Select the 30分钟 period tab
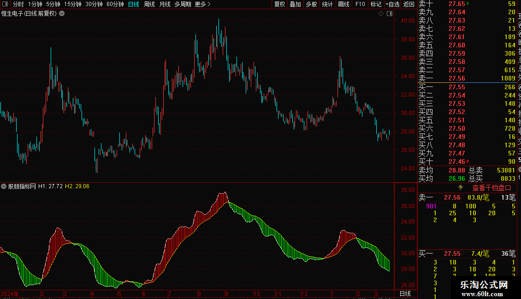The image size is (521, 299). pos(94,4)
